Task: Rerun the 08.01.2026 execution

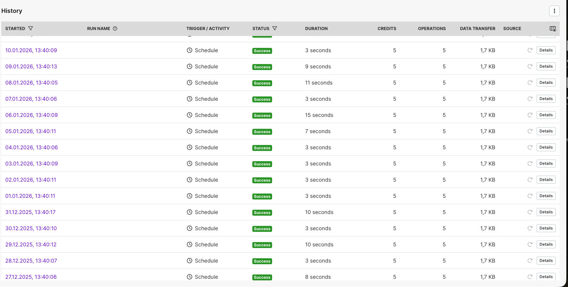Action: click(x=530, y=83)
